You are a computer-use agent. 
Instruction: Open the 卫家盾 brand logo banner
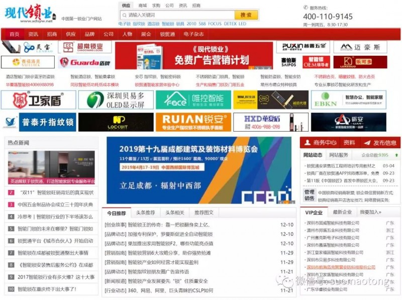(38, 99)
